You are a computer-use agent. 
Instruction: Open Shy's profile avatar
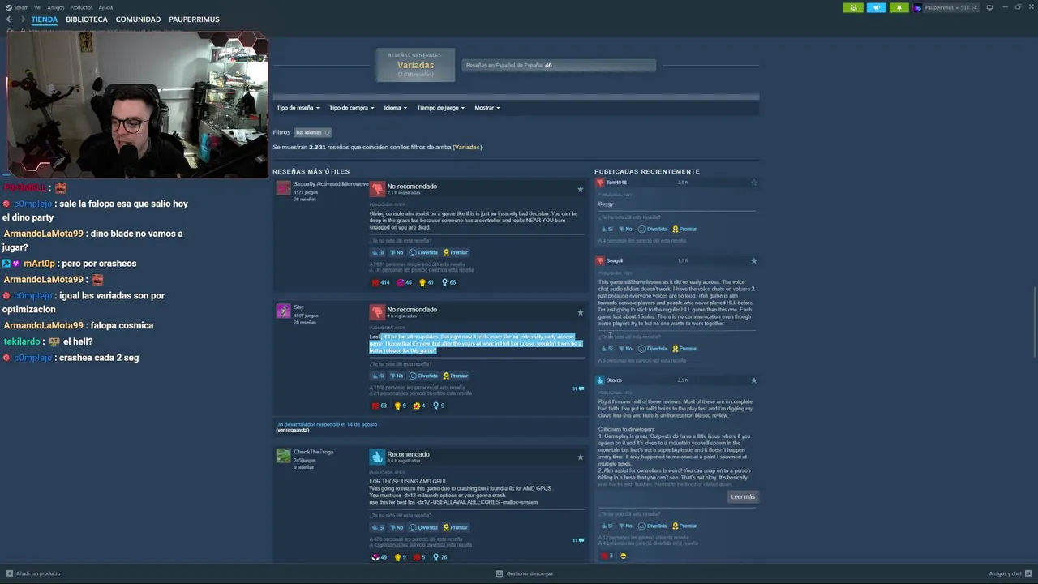coord(283,311)
